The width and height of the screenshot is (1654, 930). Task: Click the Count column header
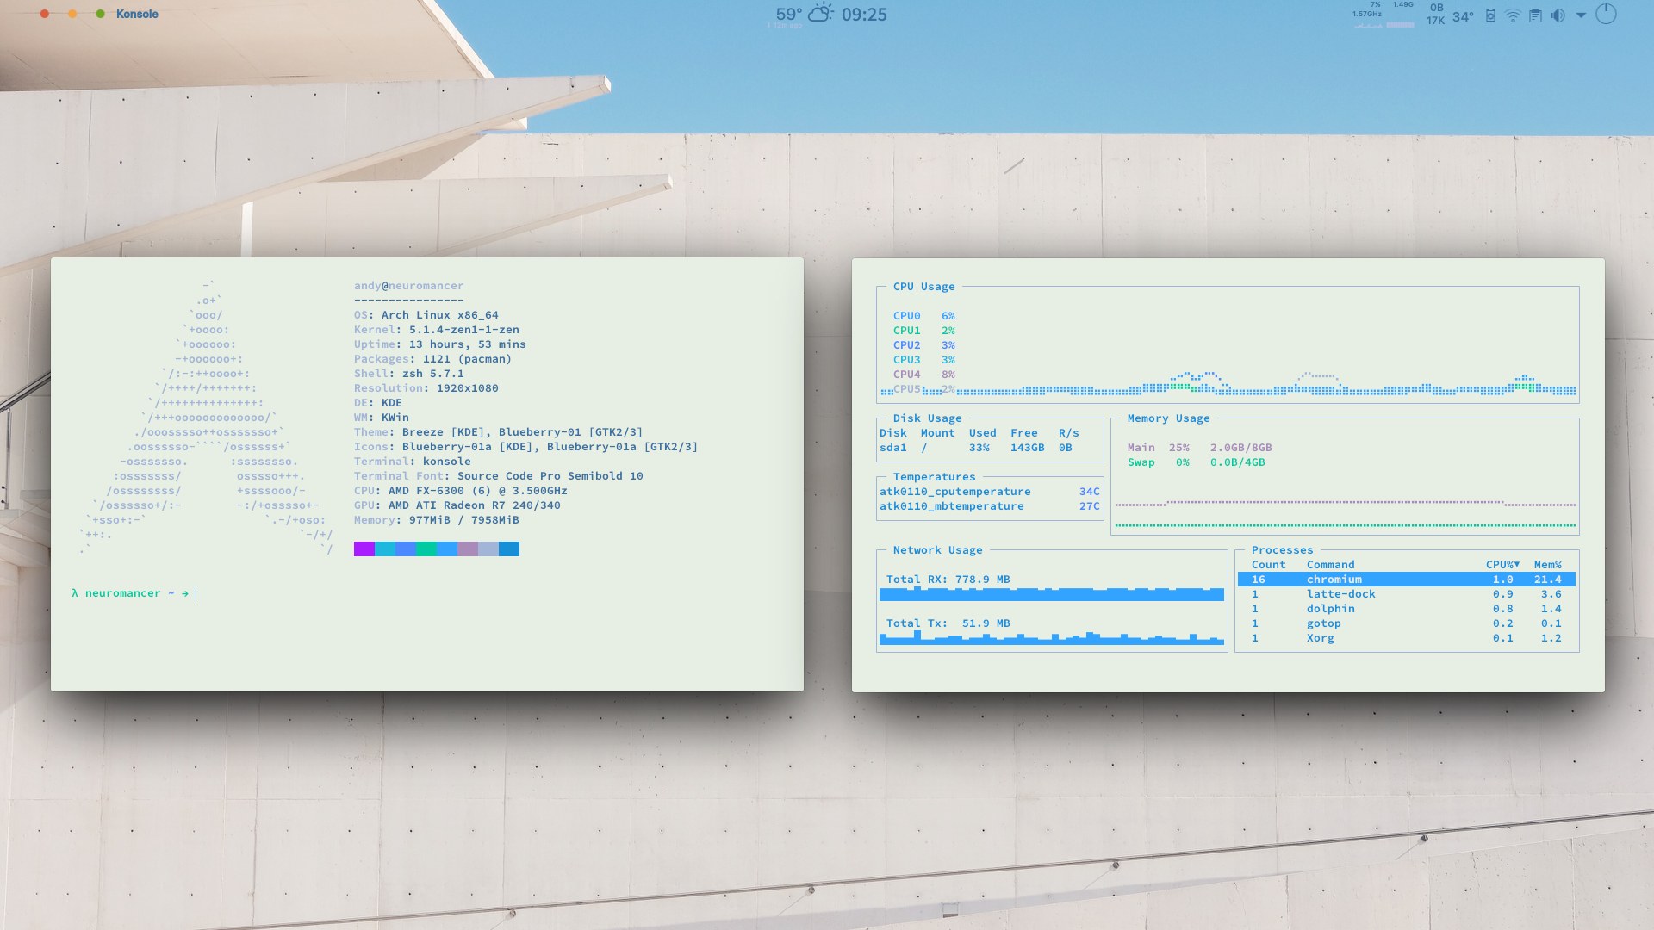pyautogui.click(x=1268, y=565)
